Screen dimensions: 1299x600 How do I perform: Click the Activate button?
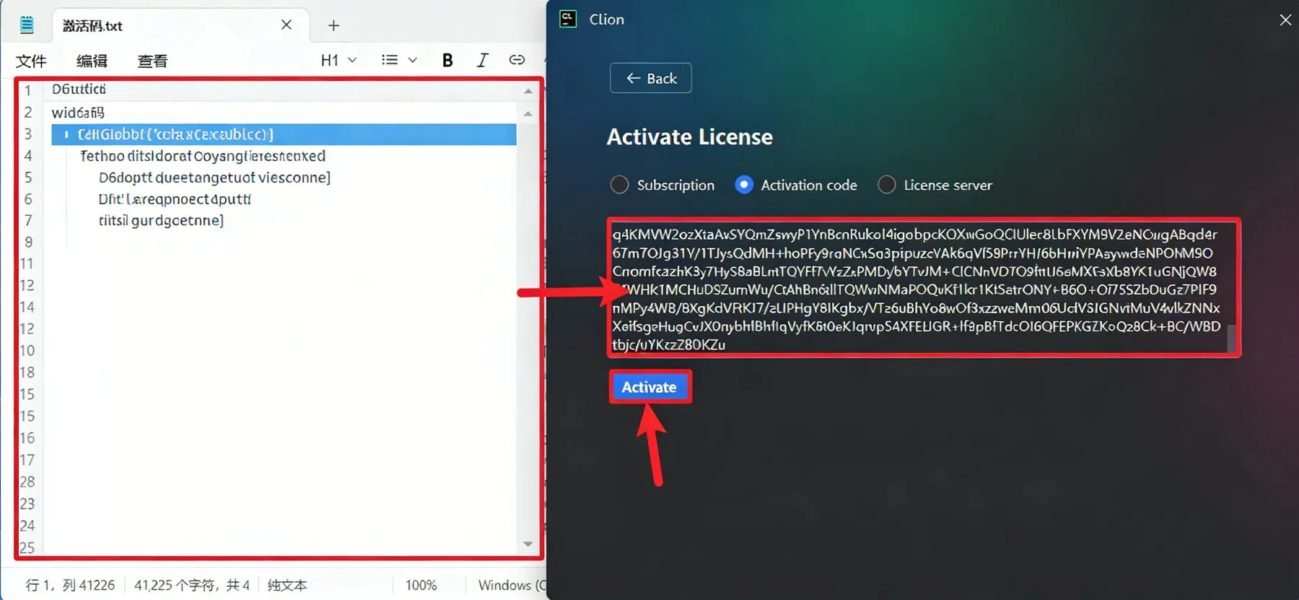pos(649,387)
